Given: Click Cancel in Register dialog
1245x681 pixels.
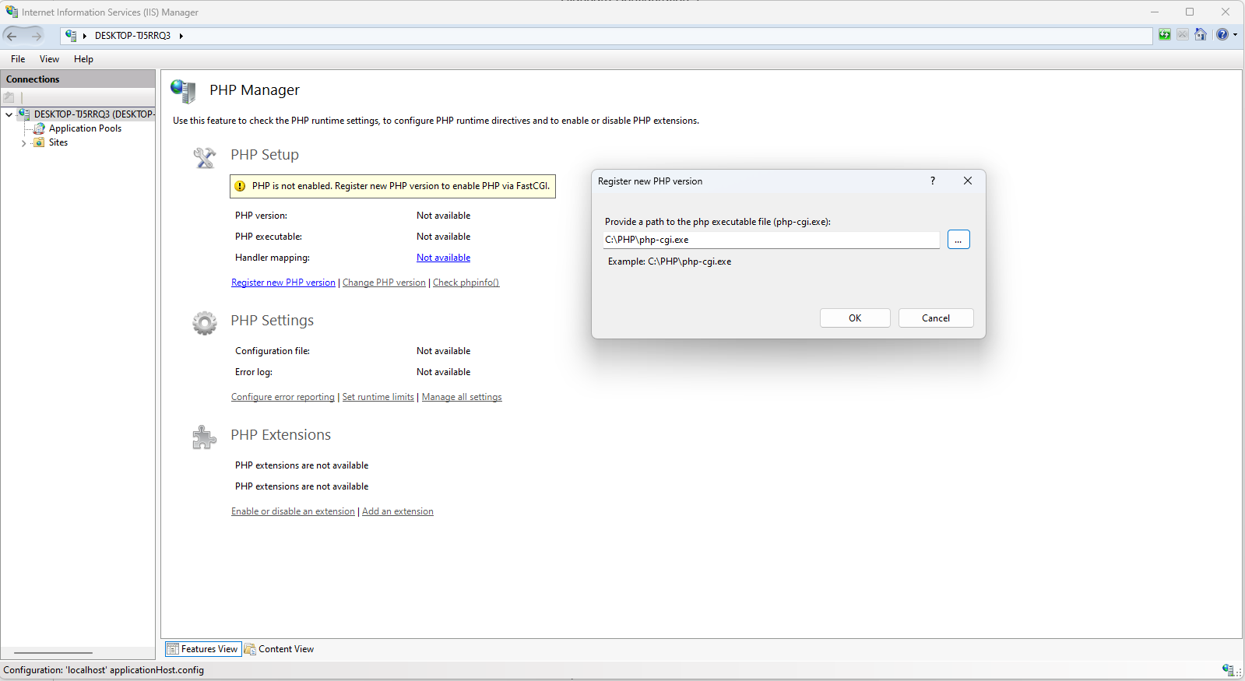Looking at the screenshot, I should tap(936, 318).
